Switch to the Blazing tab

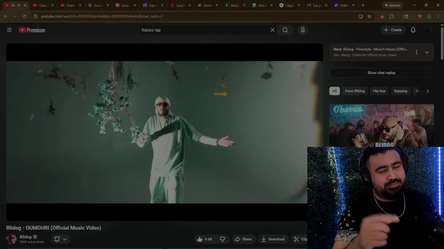click(x=232, y=5)
